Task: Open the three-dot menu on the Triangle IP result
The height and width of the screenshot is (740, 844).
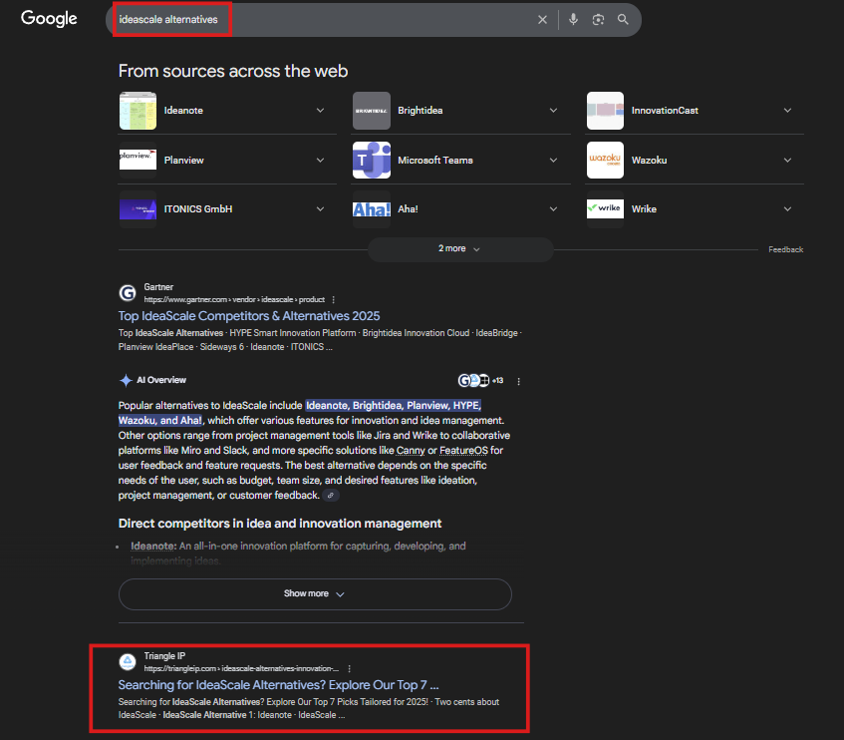Action: [350, 667]
